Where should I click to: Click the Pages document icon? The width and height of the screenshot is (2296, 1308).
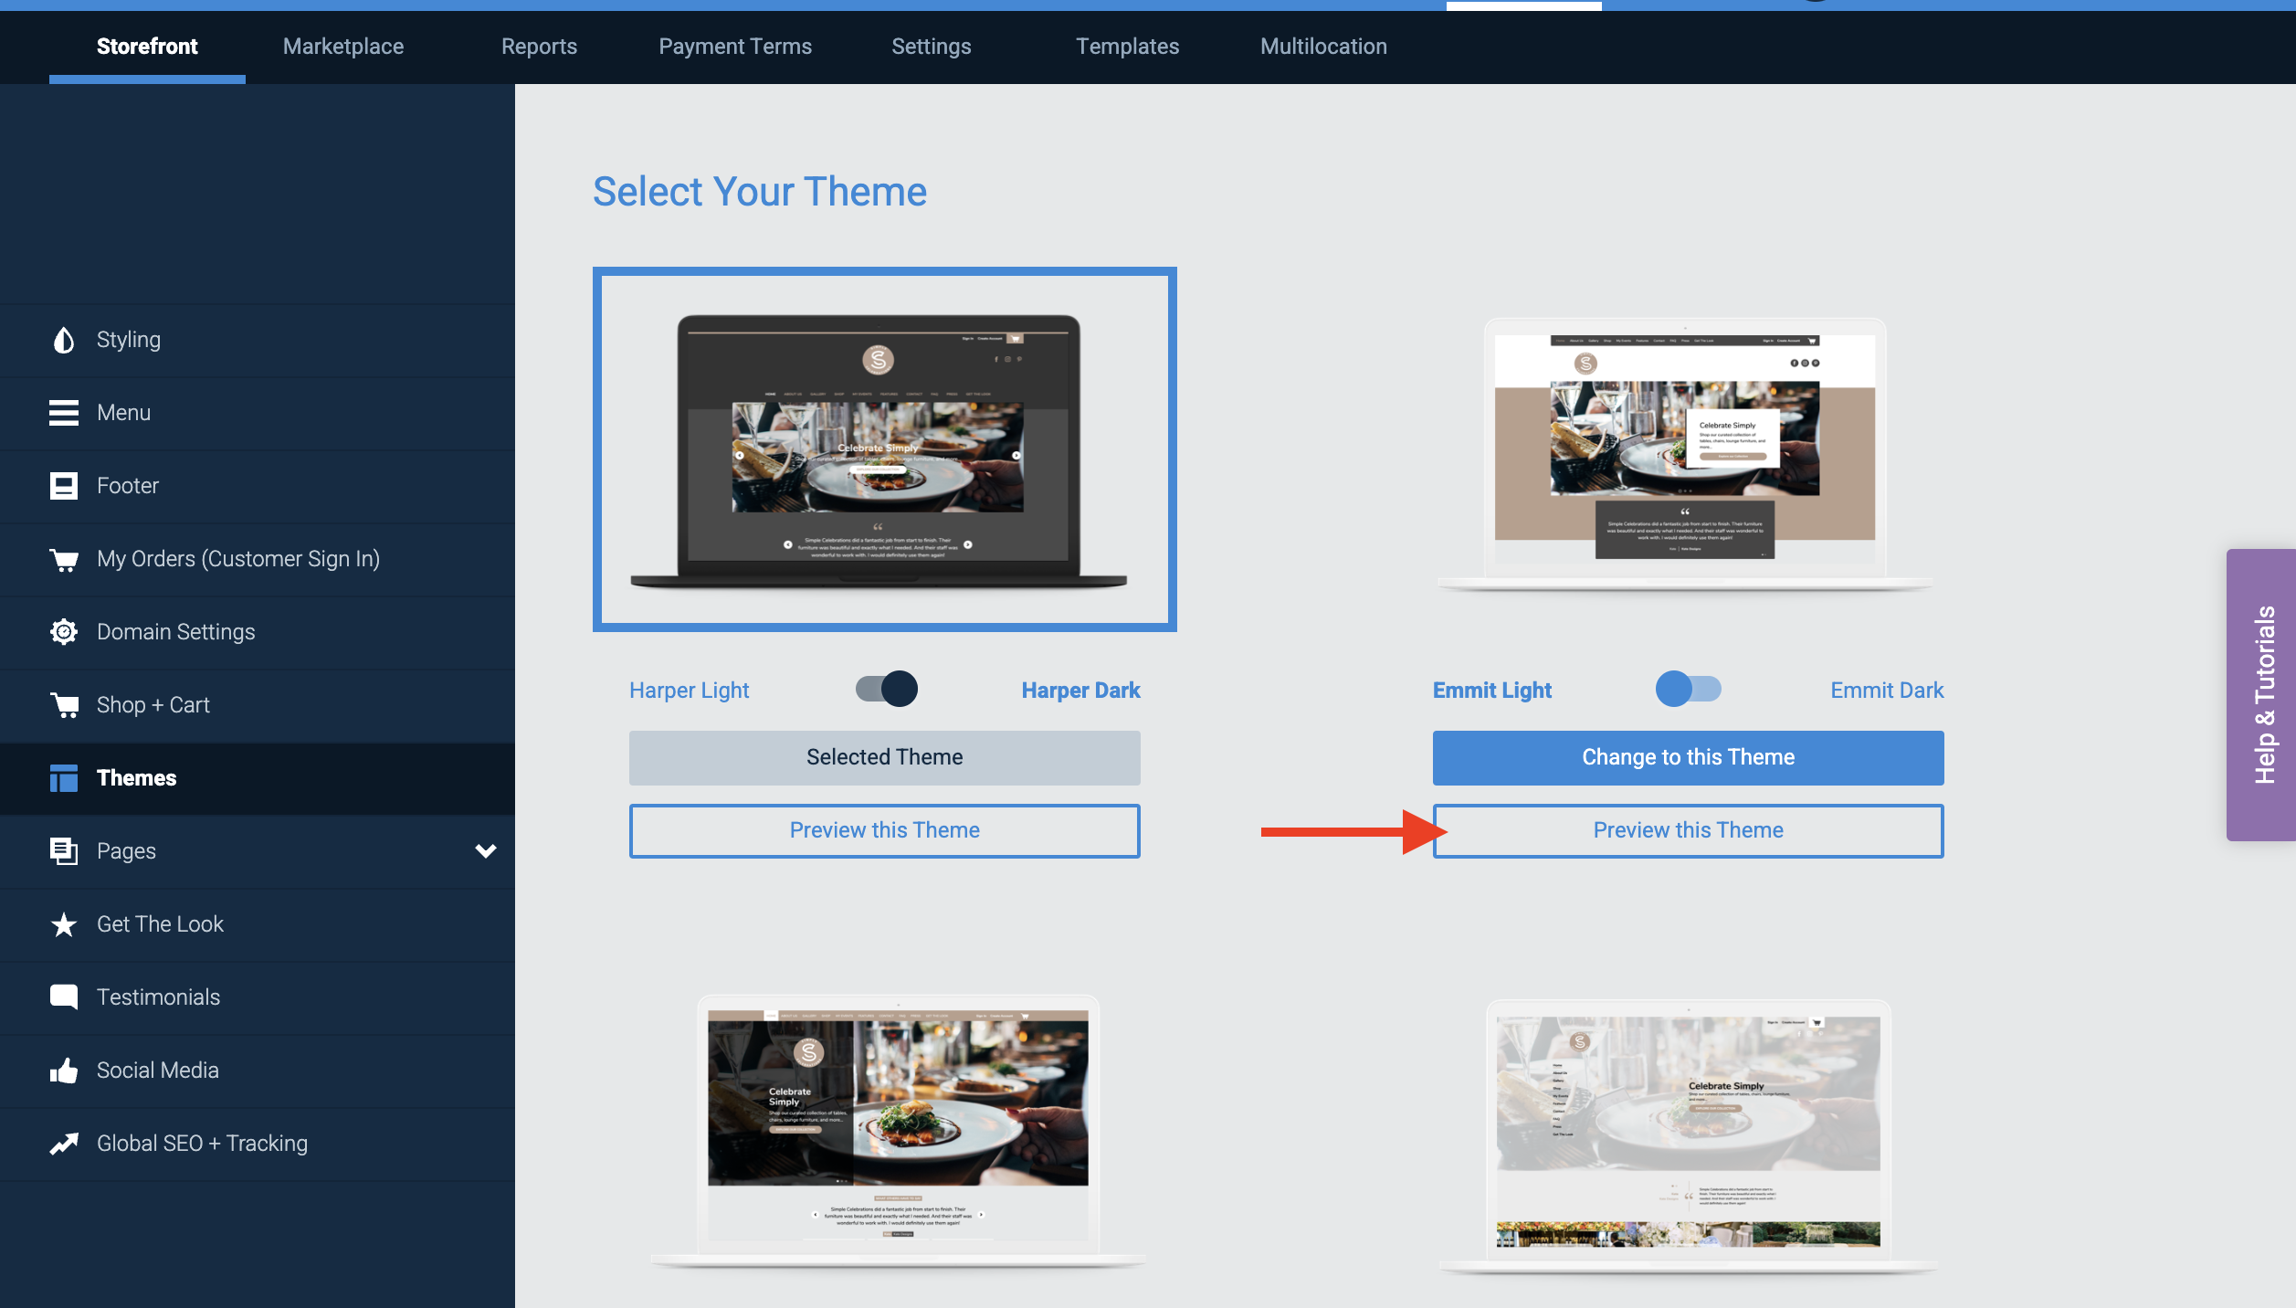pyautogui.click(x=63, y=851)
